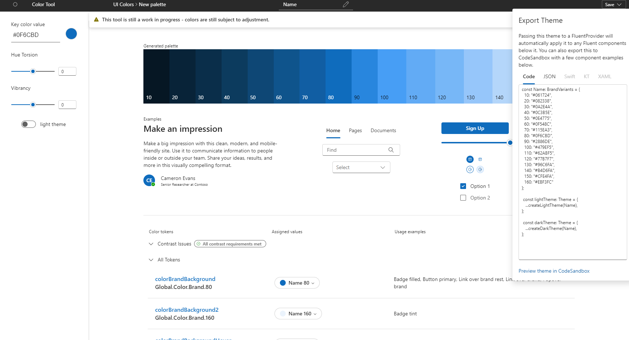Click the outlined video camera icon

point(470,169)
